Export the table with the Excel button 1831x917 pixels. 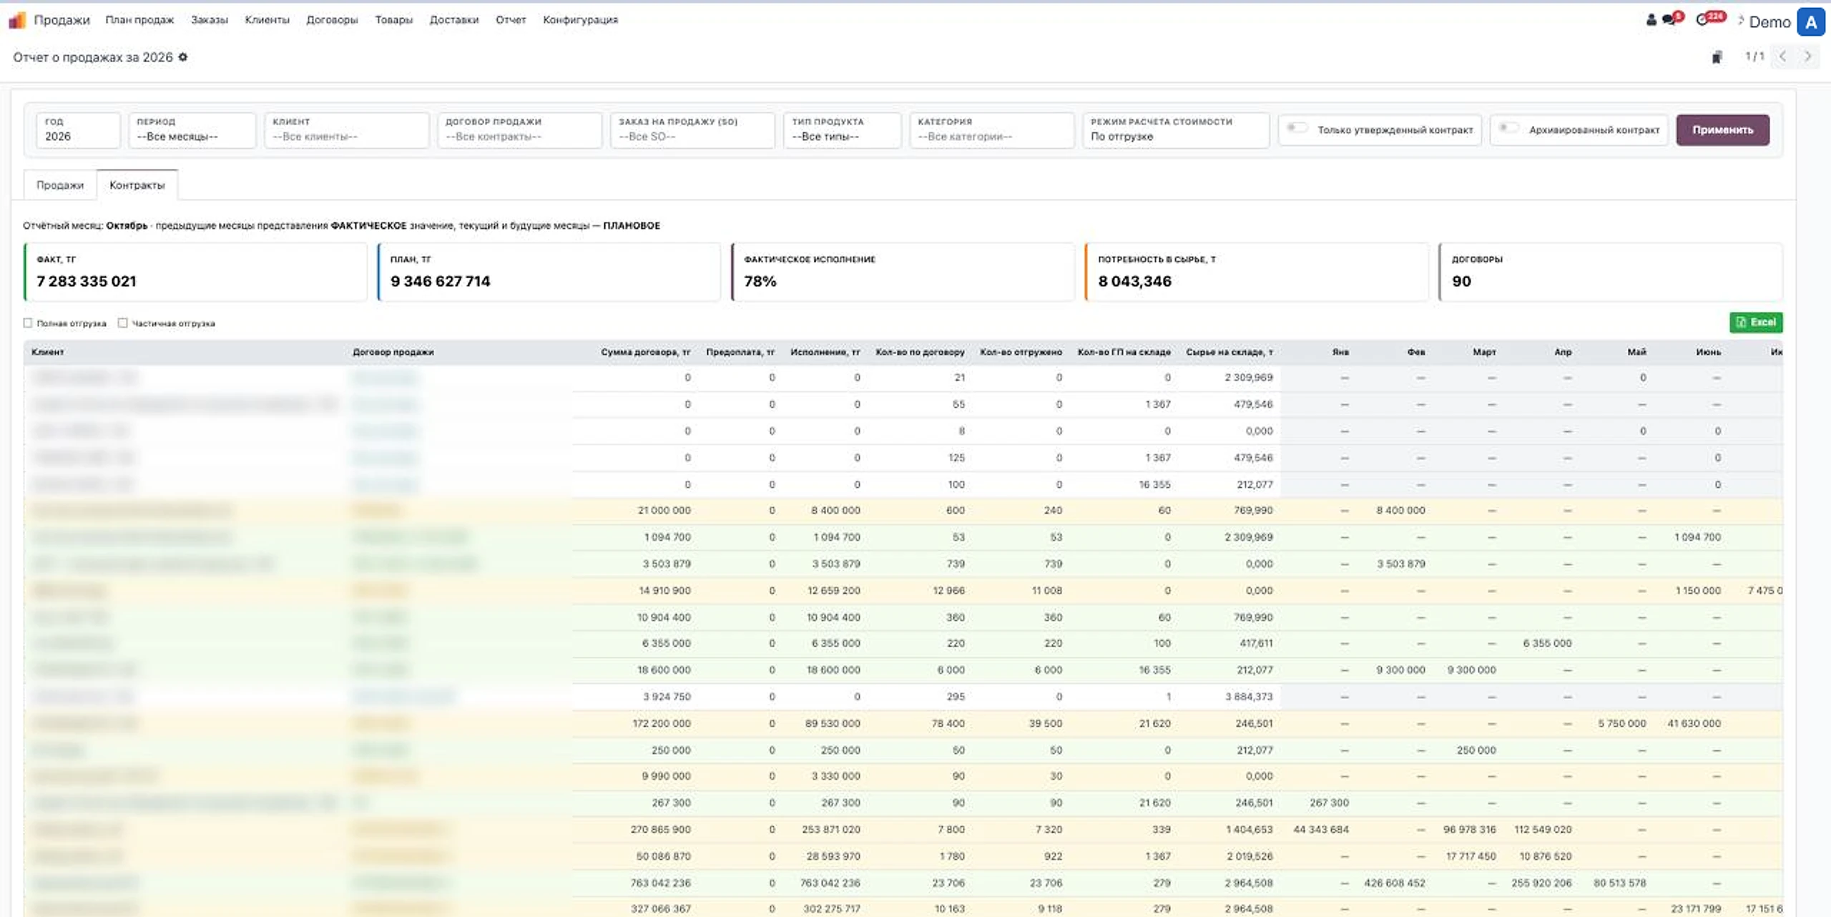[1756, 323]
